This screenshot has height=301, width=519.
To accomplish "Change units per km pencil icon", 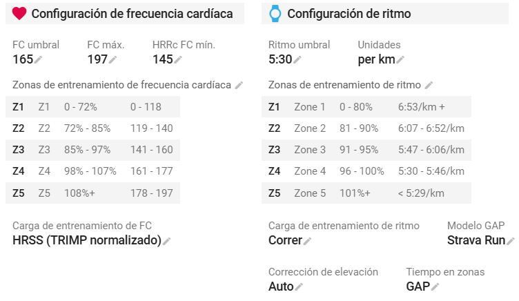I will coord(400,59).
